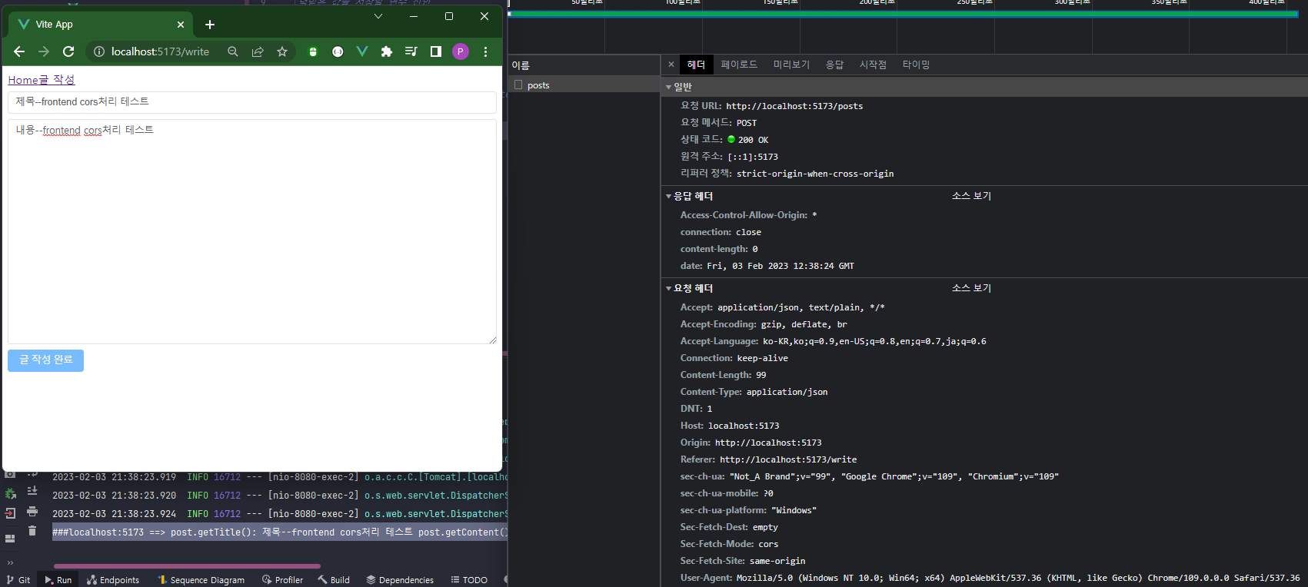This screenshot has width=1308, height=587.
Task: Open a new browser tab
Action: pos(210,25)
